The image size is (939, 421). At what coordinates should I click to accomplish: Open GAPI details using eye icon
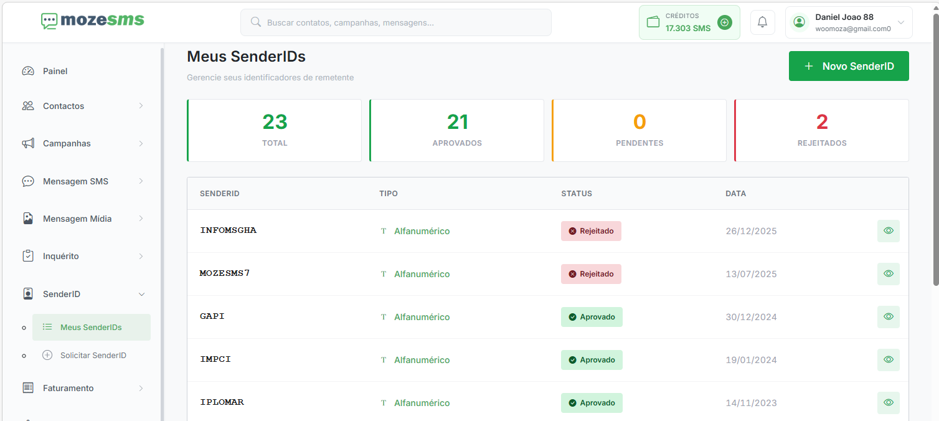click(888, 317)
